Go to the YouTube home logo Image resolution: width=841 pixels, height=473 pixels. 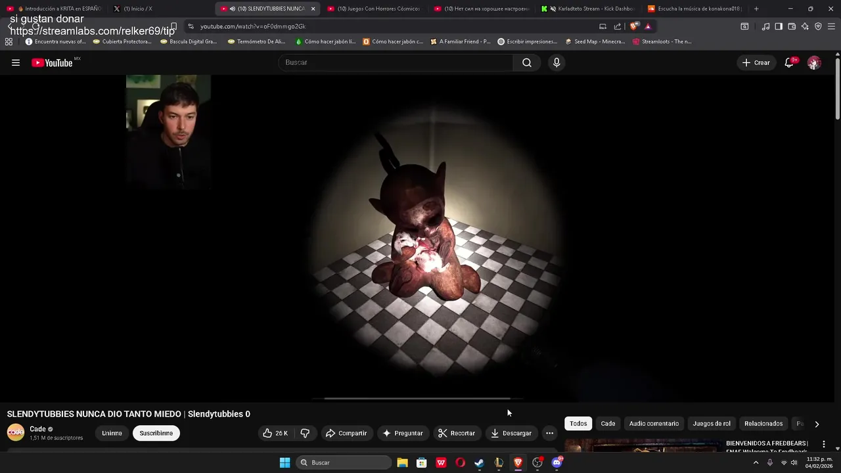53,62
